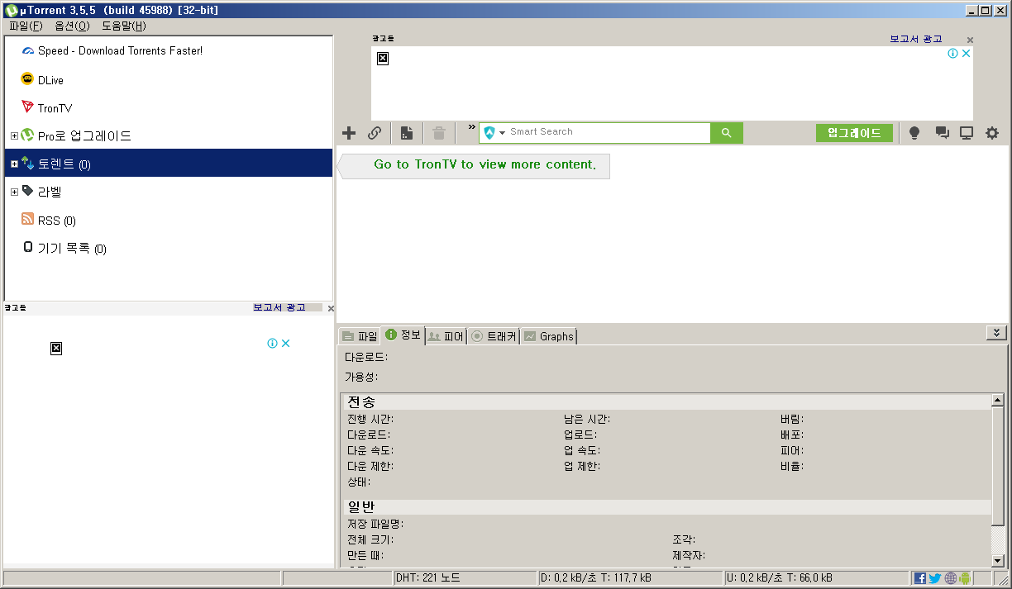The image size is (1012, 589).
Task: Select 라벨 in the sidebar
Action: [50, 192]
